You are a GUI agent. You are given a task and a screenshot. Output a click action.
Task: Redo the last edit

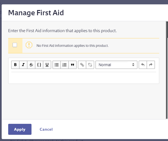[151, 65]
